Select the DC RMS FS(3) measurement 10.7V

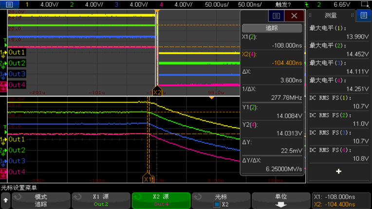pyautogui.click(x=339, y=137)
